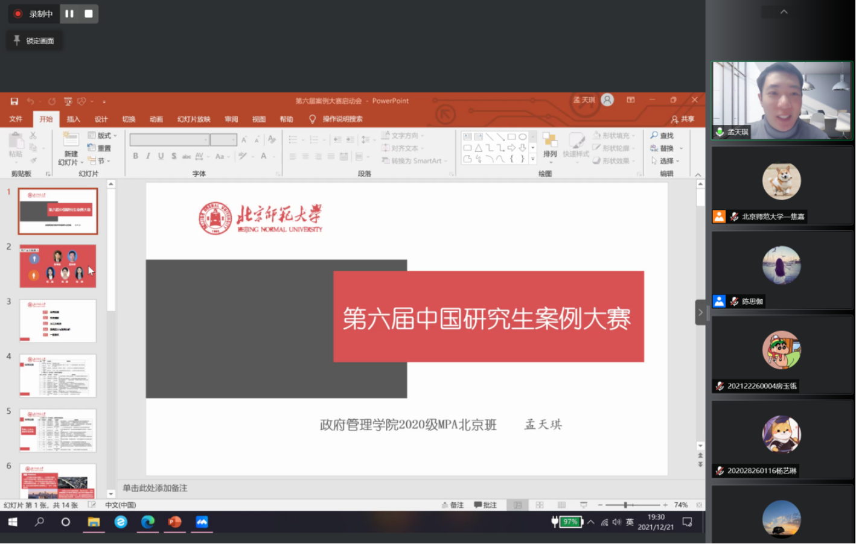Switch to normal view in the status bar

pyautogui.click(x=517, y=505)
